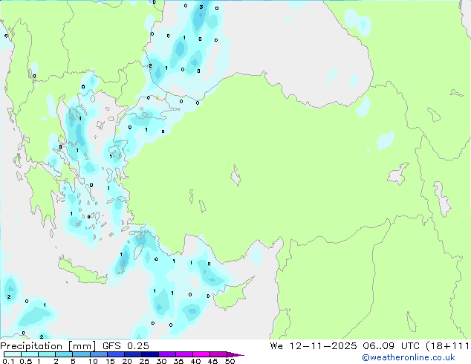The height and width of the screenshot is (364, 471).
Task: Click the 'Precipitation [mm]' title text
Action: pyautogui.click(x=48, y=346)
